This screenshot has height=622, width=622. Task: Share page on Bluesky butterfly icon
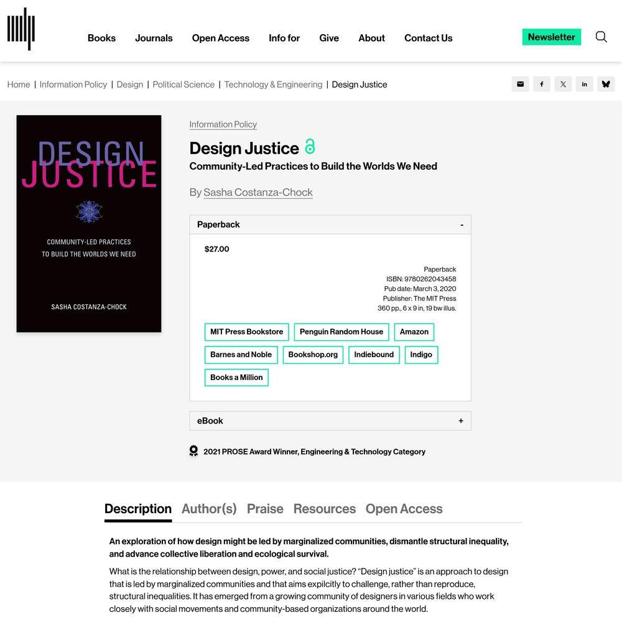pos(606,84)
